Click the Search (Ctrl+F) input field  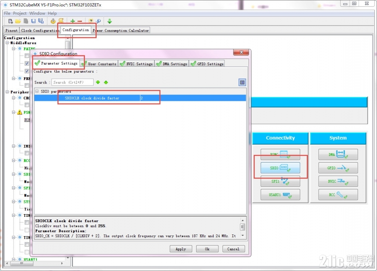[x=73, y=82]
